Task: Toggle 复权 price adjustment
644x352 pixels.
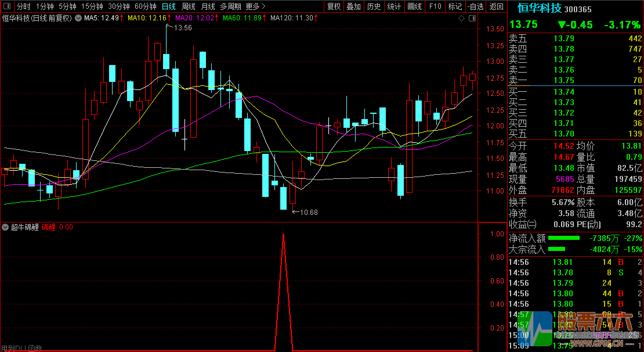Action: [x=334, y=6]
